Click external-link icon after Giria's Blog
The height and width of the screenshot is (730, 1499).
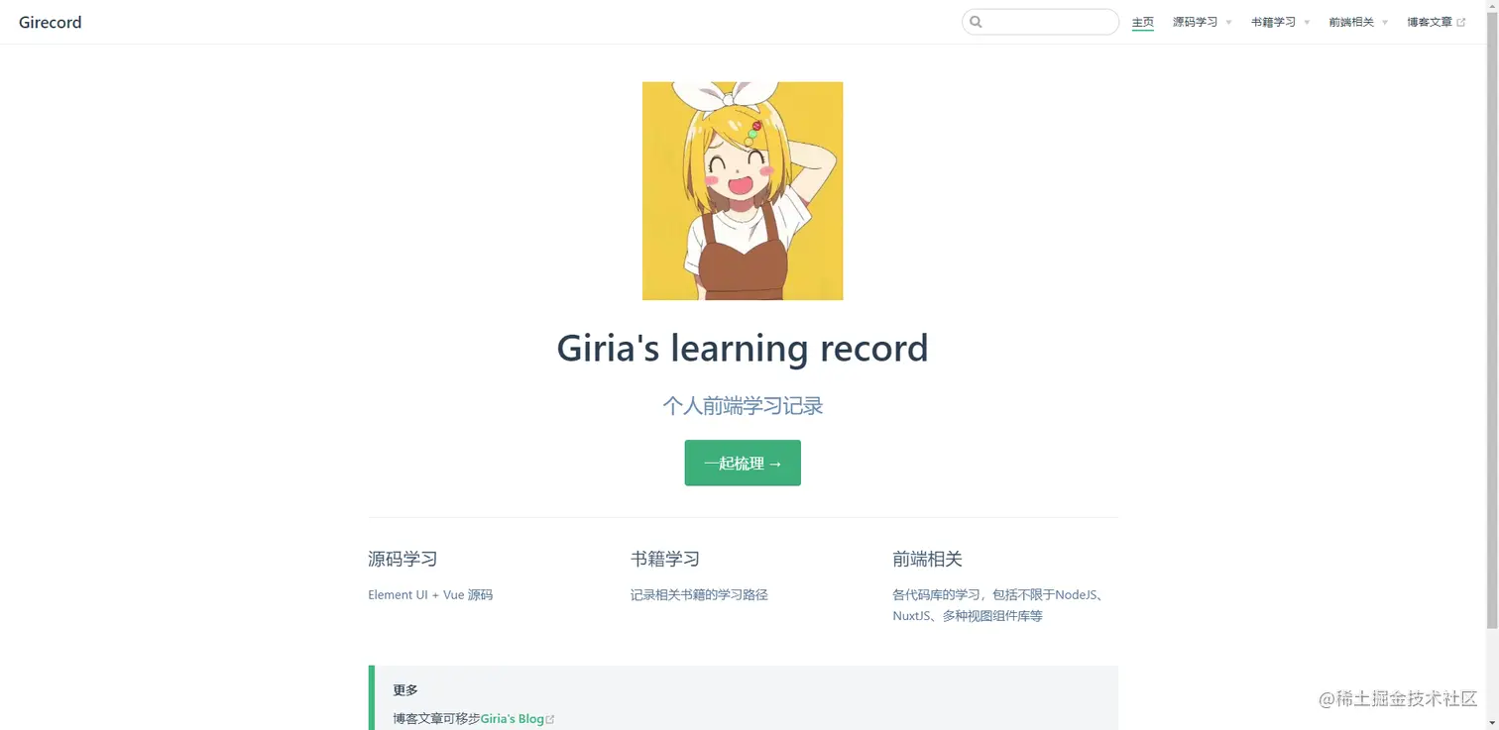[550, 719]
